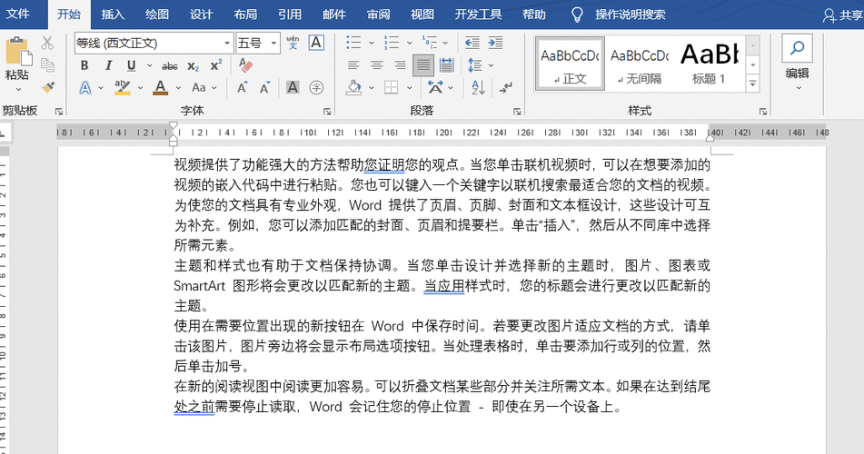The image size is (864, 454).
Task: Apply a multilevel list
Action: point(429,43)
